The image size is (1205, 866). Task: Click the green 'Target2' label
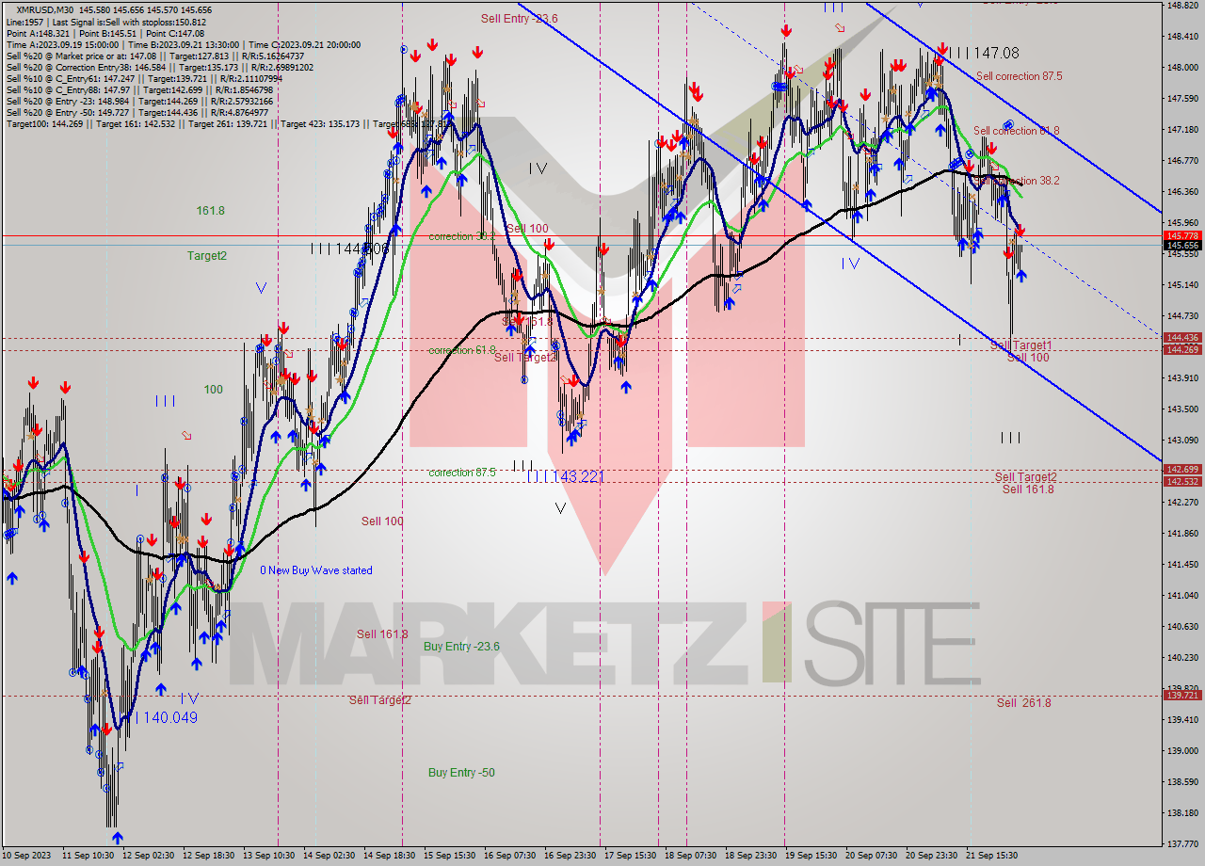206,255
